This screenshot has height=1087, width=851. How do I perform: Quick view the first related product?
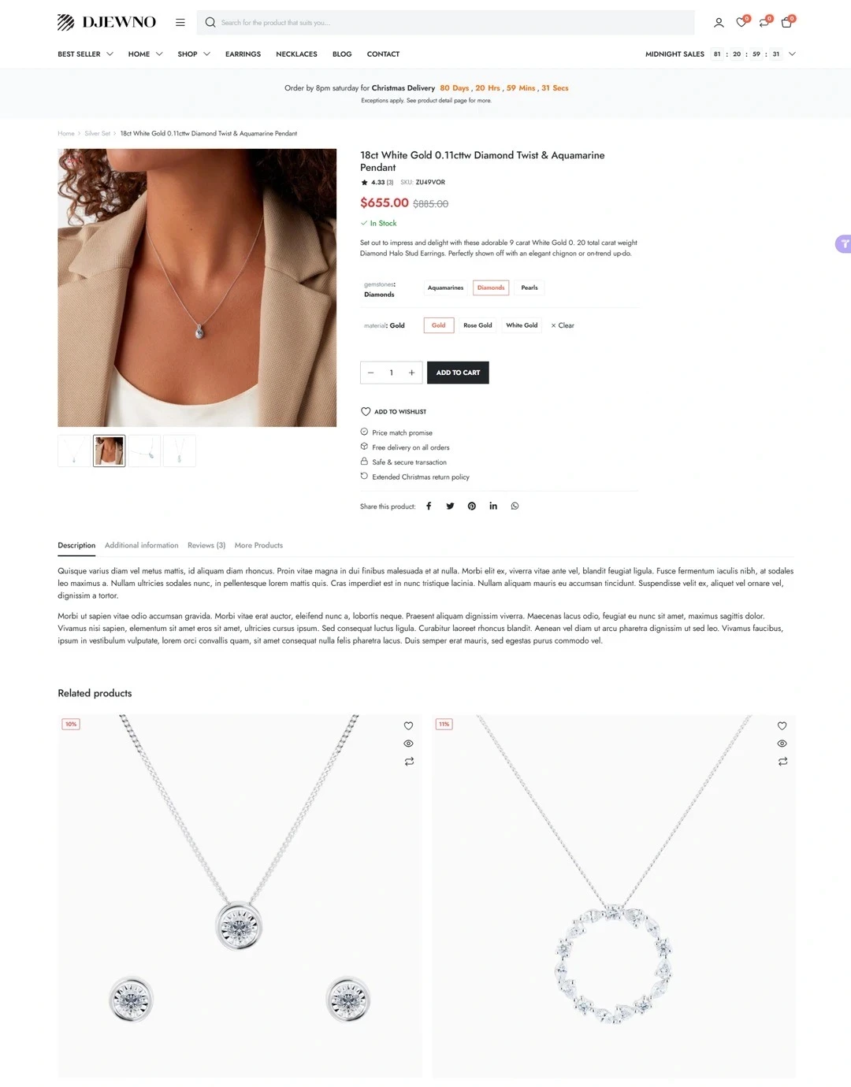[x=408, y=744]
